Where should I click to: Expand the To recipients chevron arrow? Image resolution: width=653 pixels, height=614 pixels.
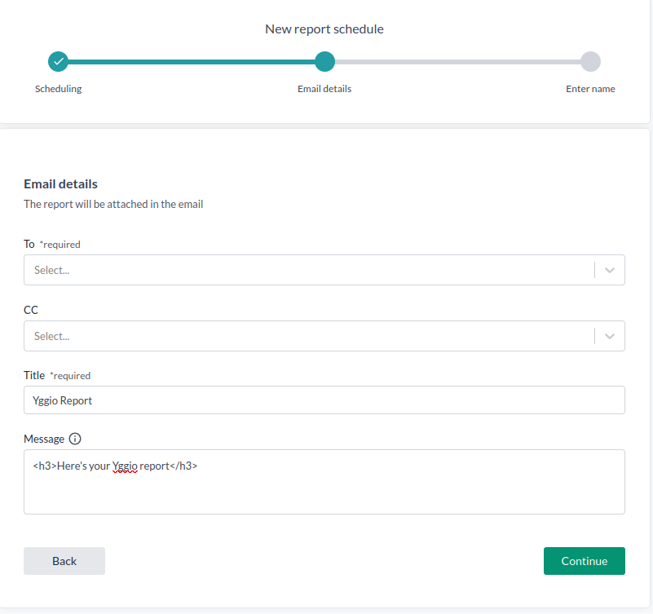(610, 270)
